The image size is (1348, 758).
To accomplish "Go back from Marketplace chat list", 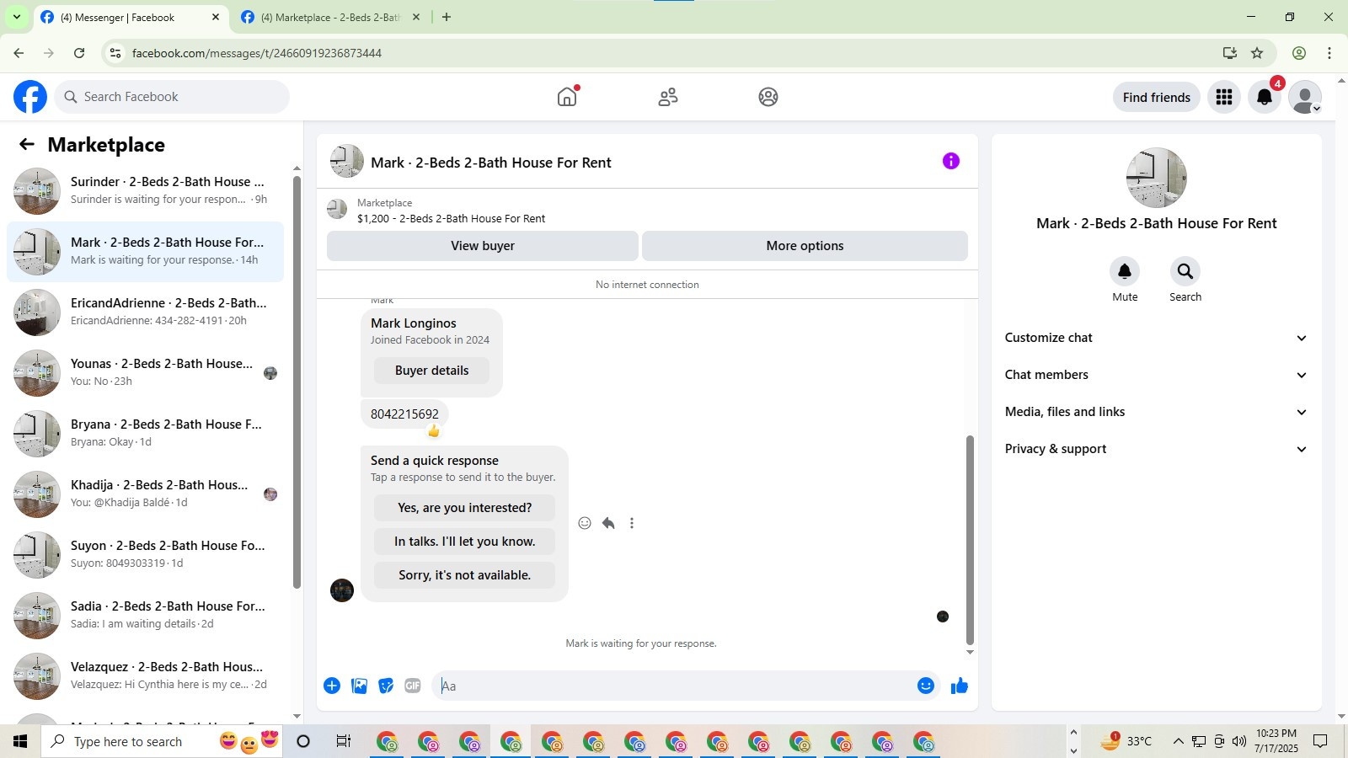I will click(x=27, y=144).
